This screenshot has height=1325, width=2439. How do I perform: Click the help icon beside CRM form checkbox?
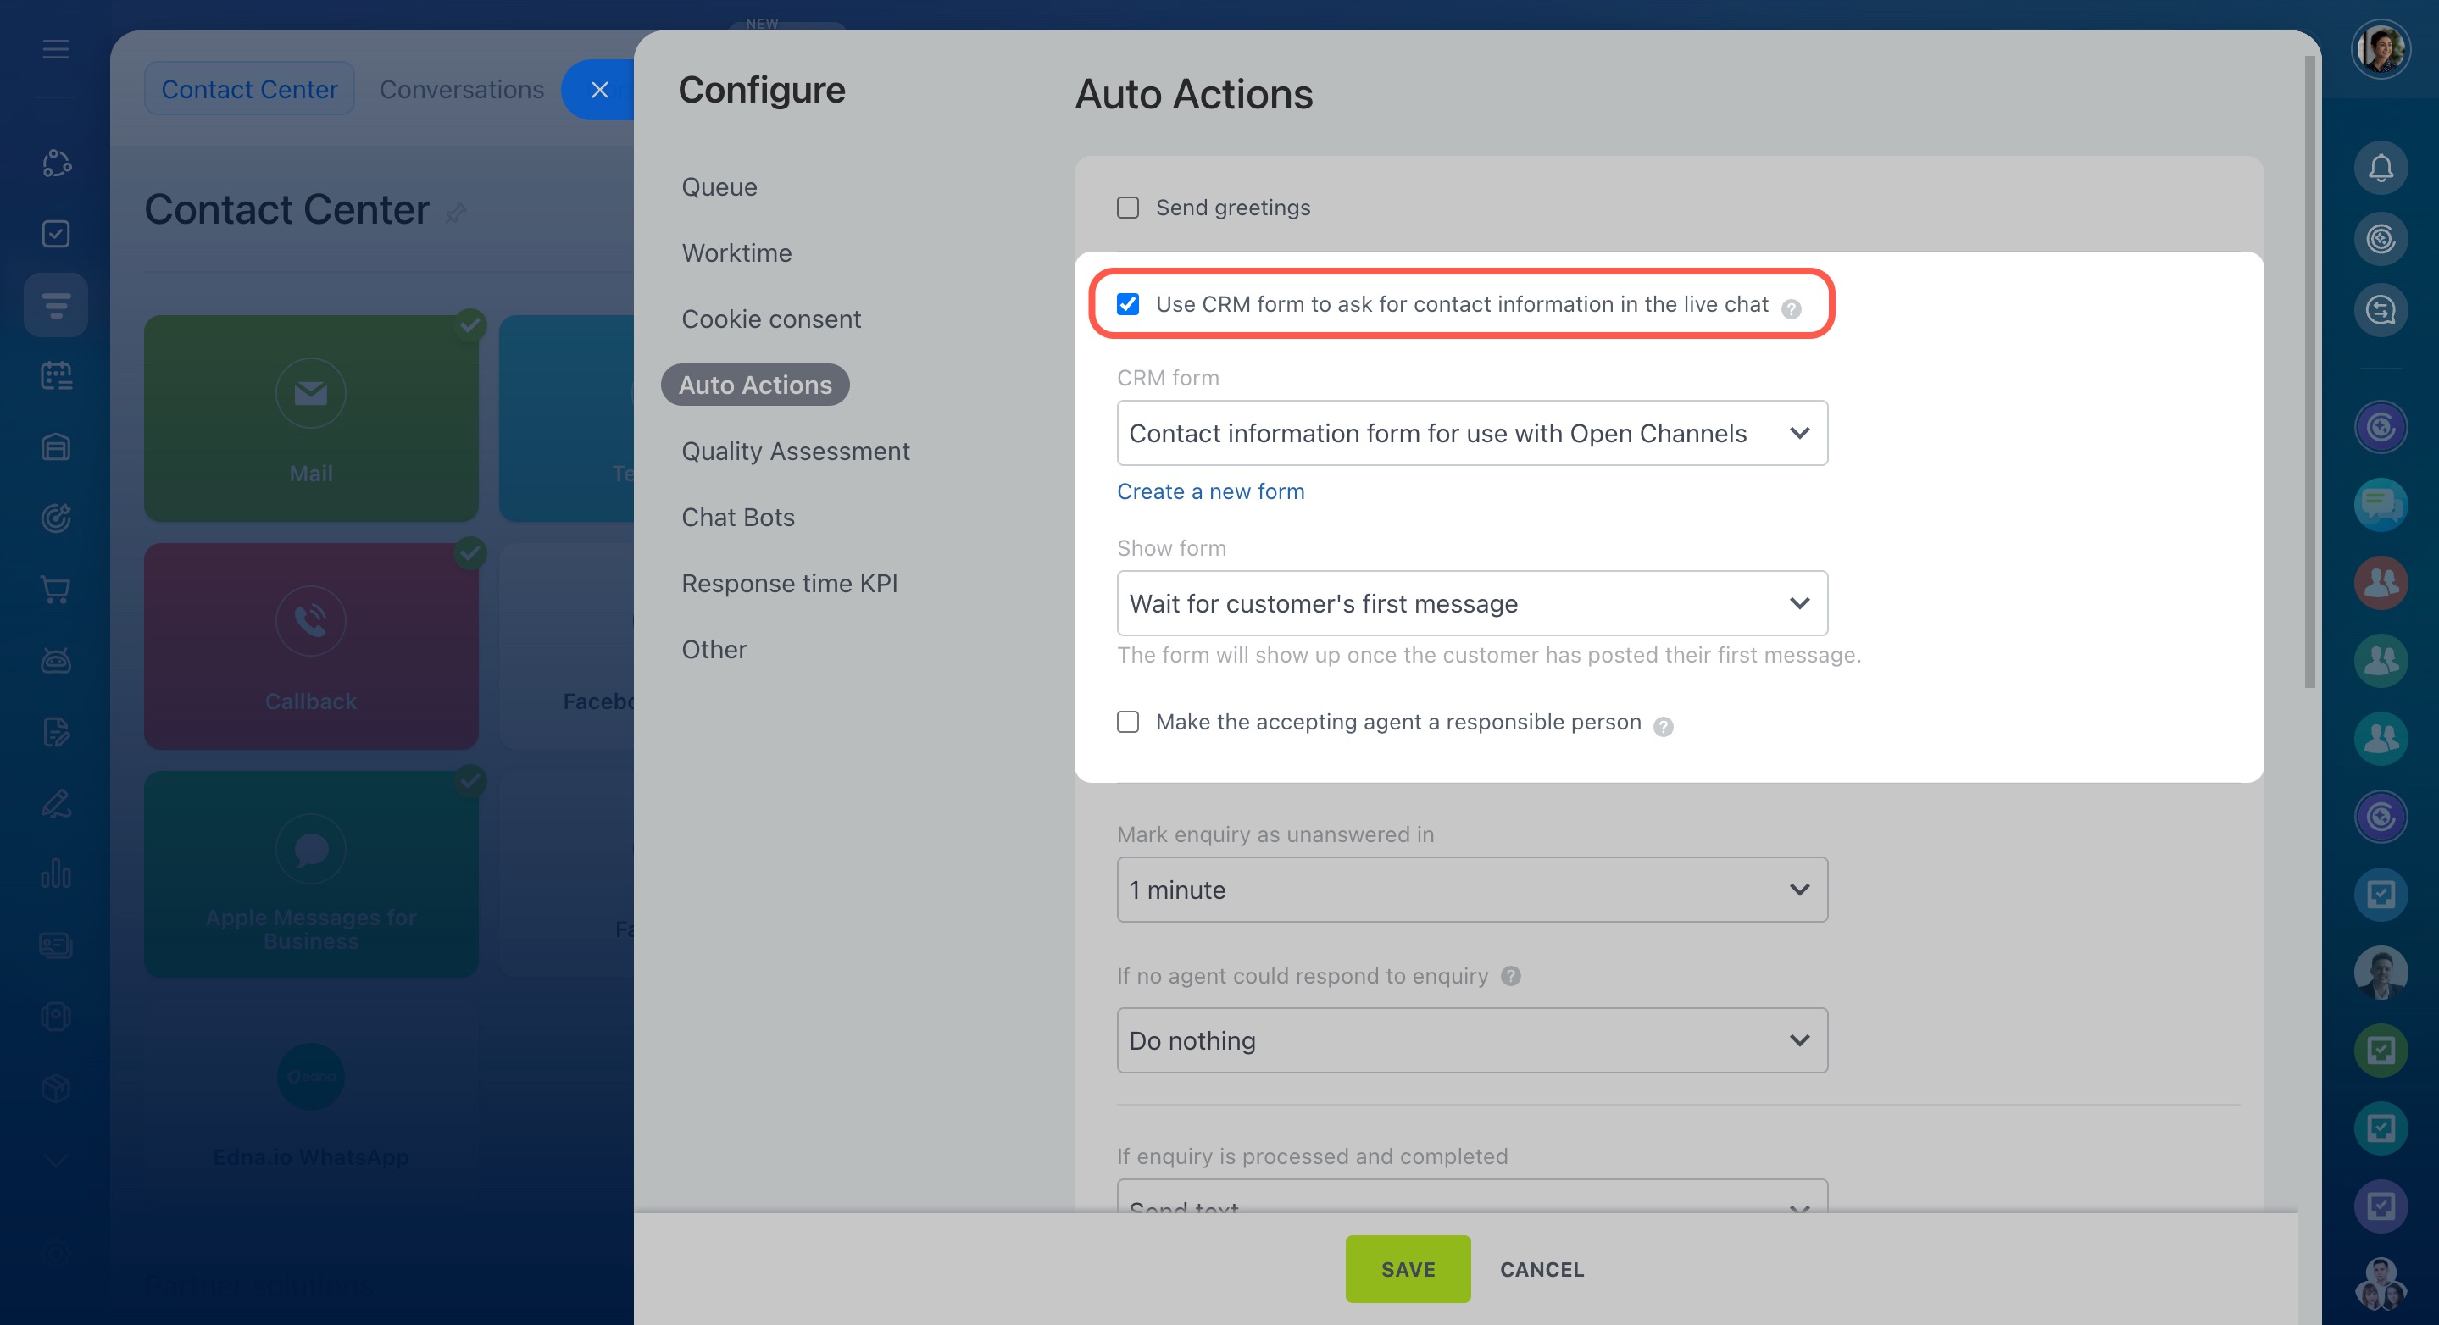click(1791, 308)
